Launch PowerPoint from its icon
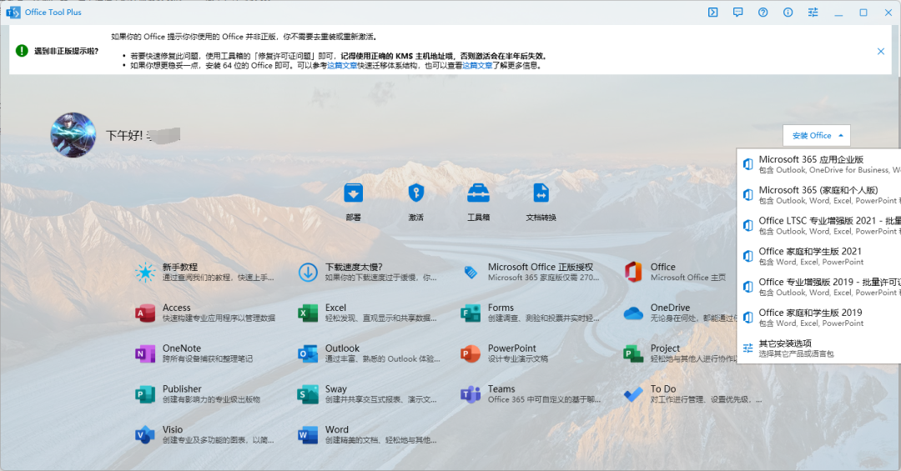 click(471, 353)
